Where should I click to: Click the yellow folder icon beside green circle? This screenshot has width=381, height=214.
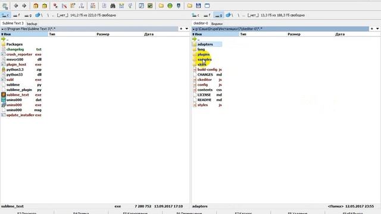coord(161,6)
